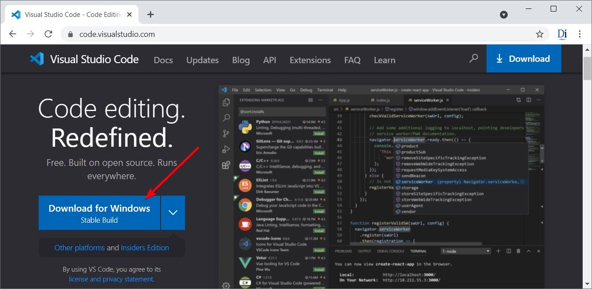This screenshot has height=289, width=592.
Task: Click the browser forward arrow
Action: tap(30, 34)
